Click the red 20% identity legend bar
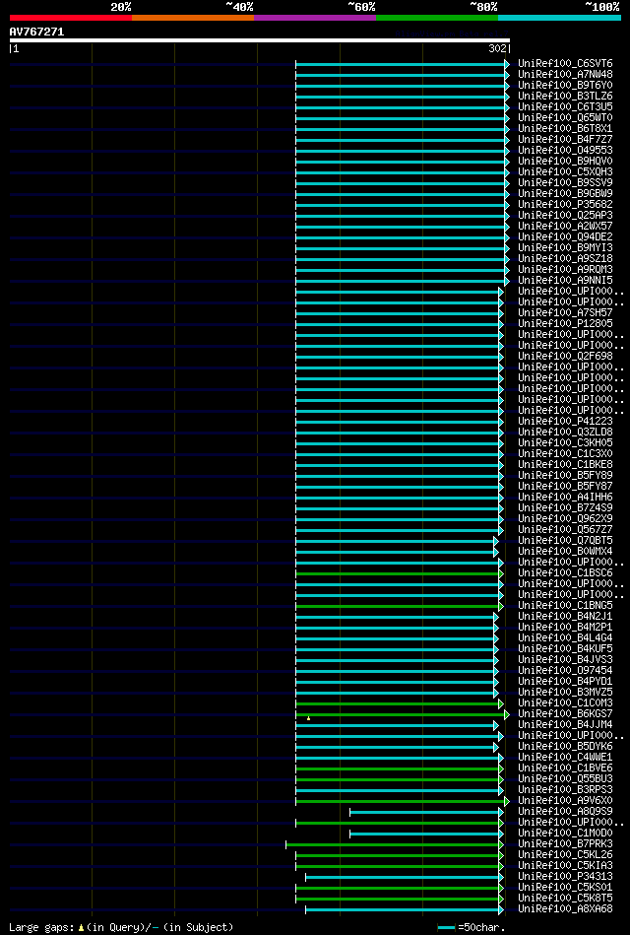 pos(70,18)
